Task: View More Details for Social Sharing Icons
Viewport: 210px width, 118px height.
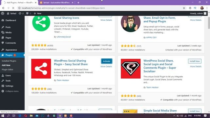Action: point(106,20)
